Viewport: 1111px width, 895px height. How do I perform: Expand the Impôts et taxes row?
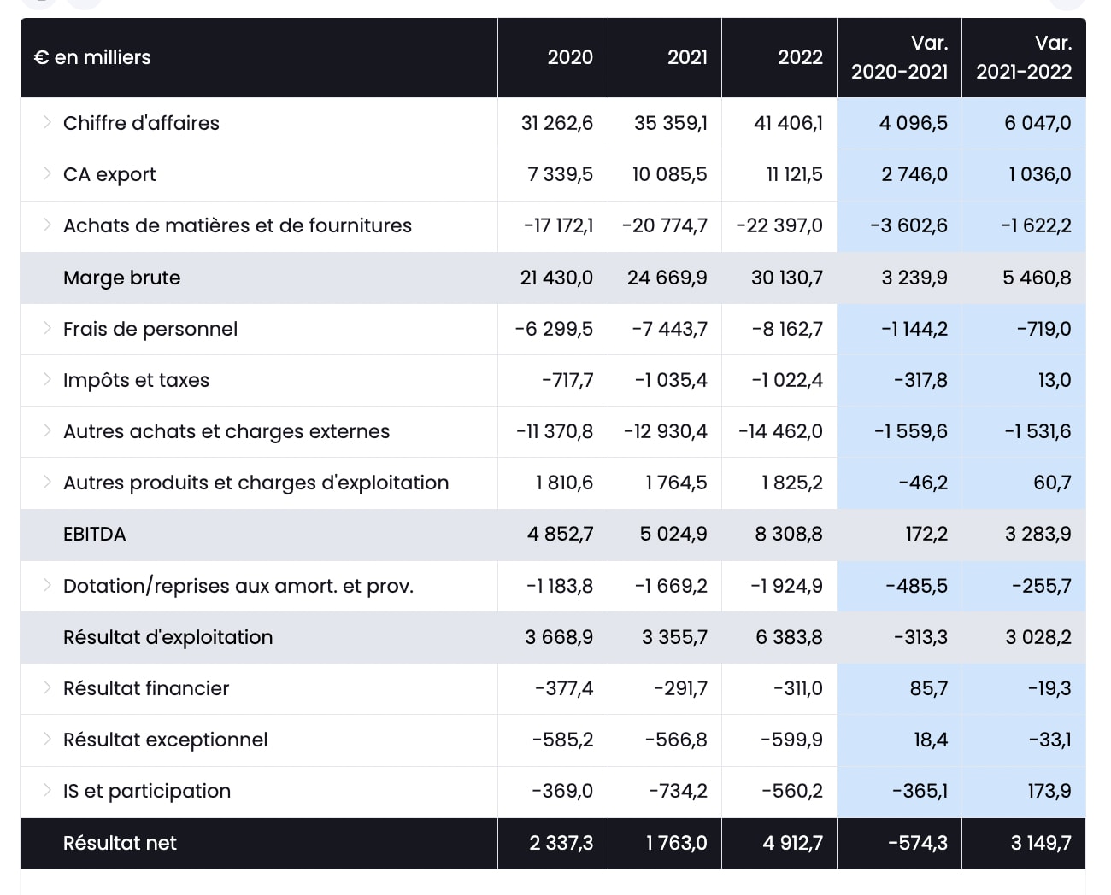pyautogui.click(x=47, y=379)
